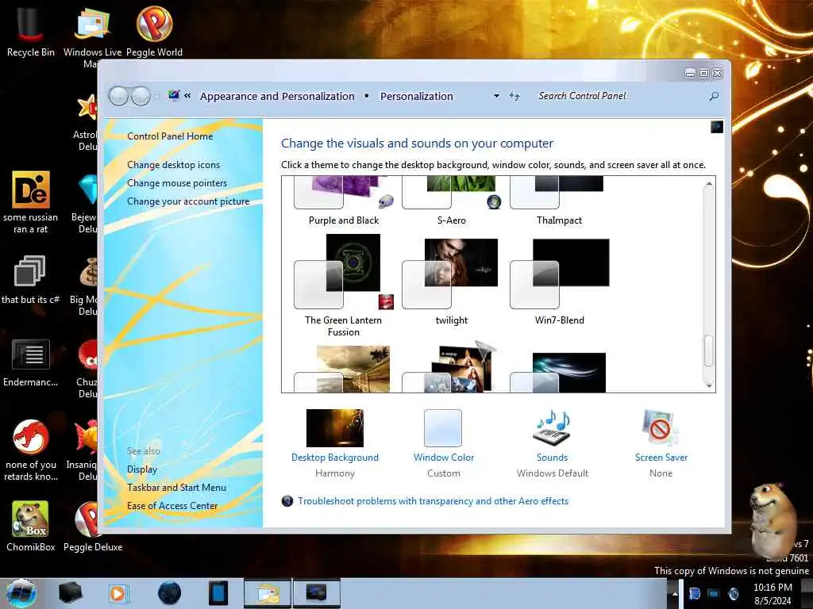The image size is (813, 609).
Task: Open the black box taskbar icon
Action: (x=70, y=593)
